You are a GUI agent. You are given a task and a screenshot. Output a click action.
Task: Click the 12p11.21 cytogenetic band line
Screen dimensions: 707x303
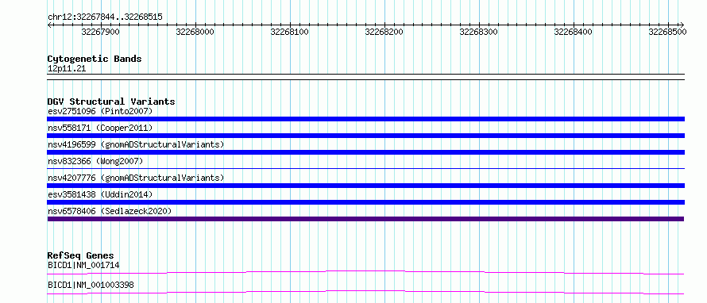click(x=365, y=77)
